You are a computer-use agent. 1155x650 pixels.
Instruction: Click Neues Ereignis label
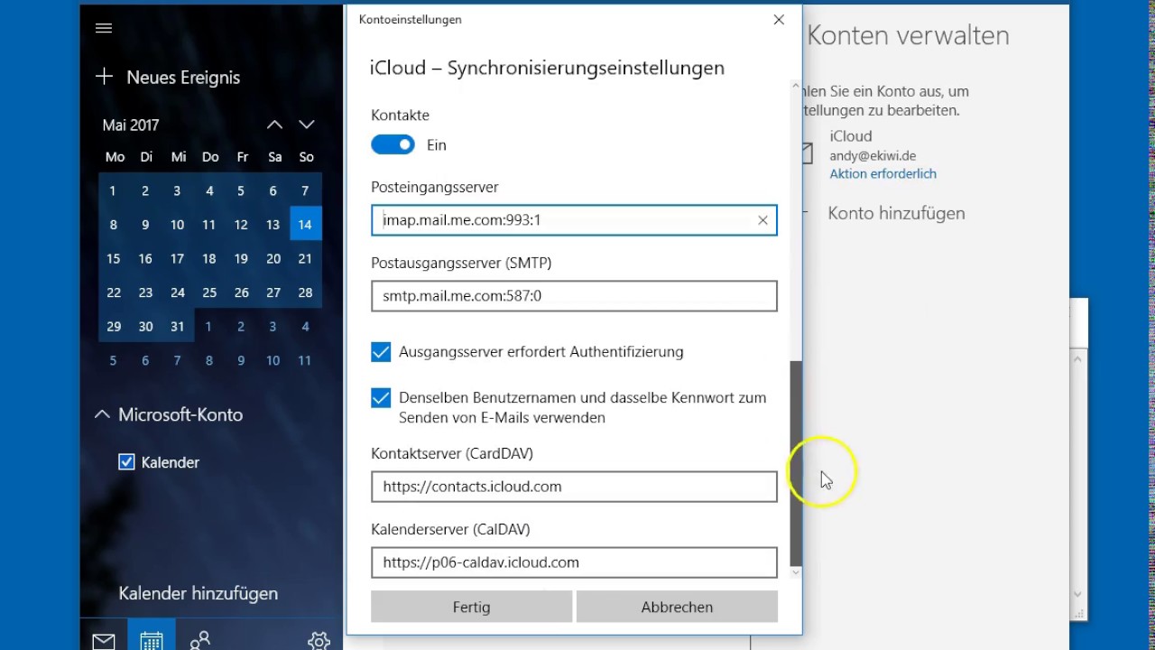pyautogui.click(x=183, y=78)
